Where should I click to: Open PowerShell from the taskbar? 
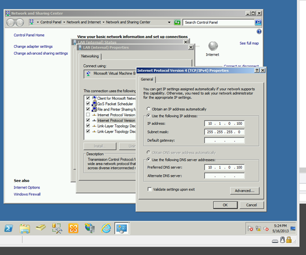pyautogui.click(x=9, y=228)
